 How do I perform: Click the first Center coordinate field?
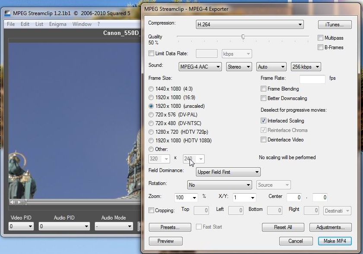[x=294, y=198]
